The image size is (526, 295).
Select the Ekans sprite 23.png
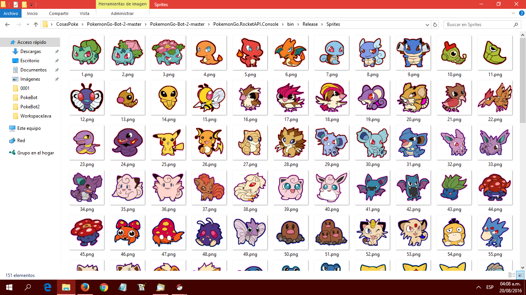click(x=87, y=143)
